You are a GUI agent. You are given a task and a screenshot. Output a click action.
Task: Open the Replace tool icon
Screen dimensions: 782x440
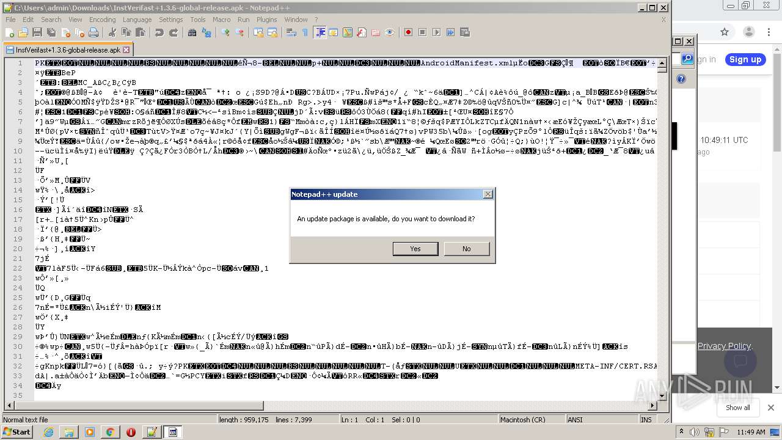pos(206,32)
